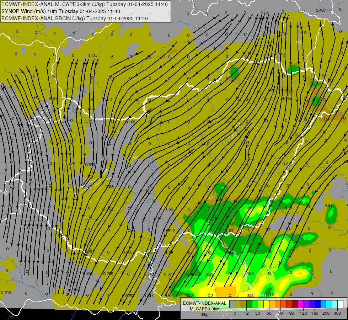Screen dimensions: 348x320
Task: Click the 90 tick label on the legend
Action: [x=291, y=313]
